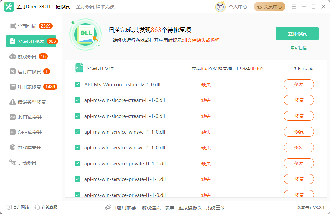Go to .NET库安装 tab
Image resolution: width=330 pixels, height=214 pixels.
click(x=31, y=117)
